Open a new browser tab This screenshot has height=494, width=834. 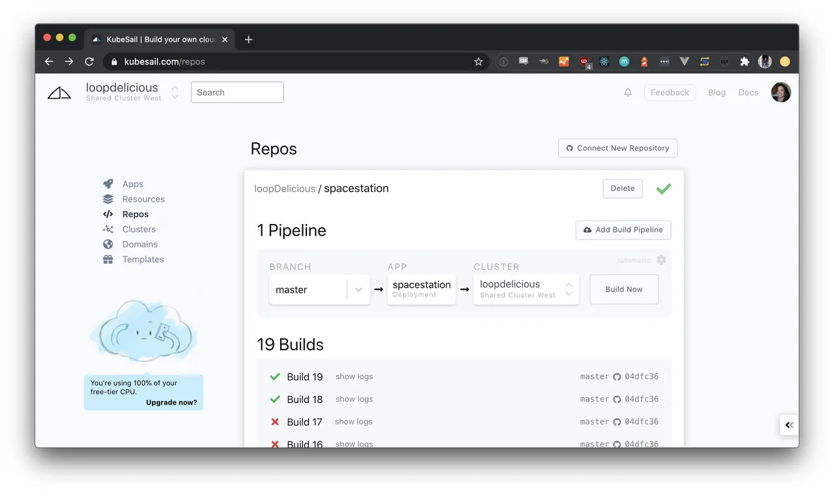click(248, 40)
